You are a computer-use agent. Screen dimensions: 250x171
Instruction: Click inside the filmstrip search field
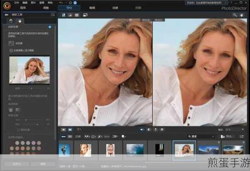click(201, 136)
